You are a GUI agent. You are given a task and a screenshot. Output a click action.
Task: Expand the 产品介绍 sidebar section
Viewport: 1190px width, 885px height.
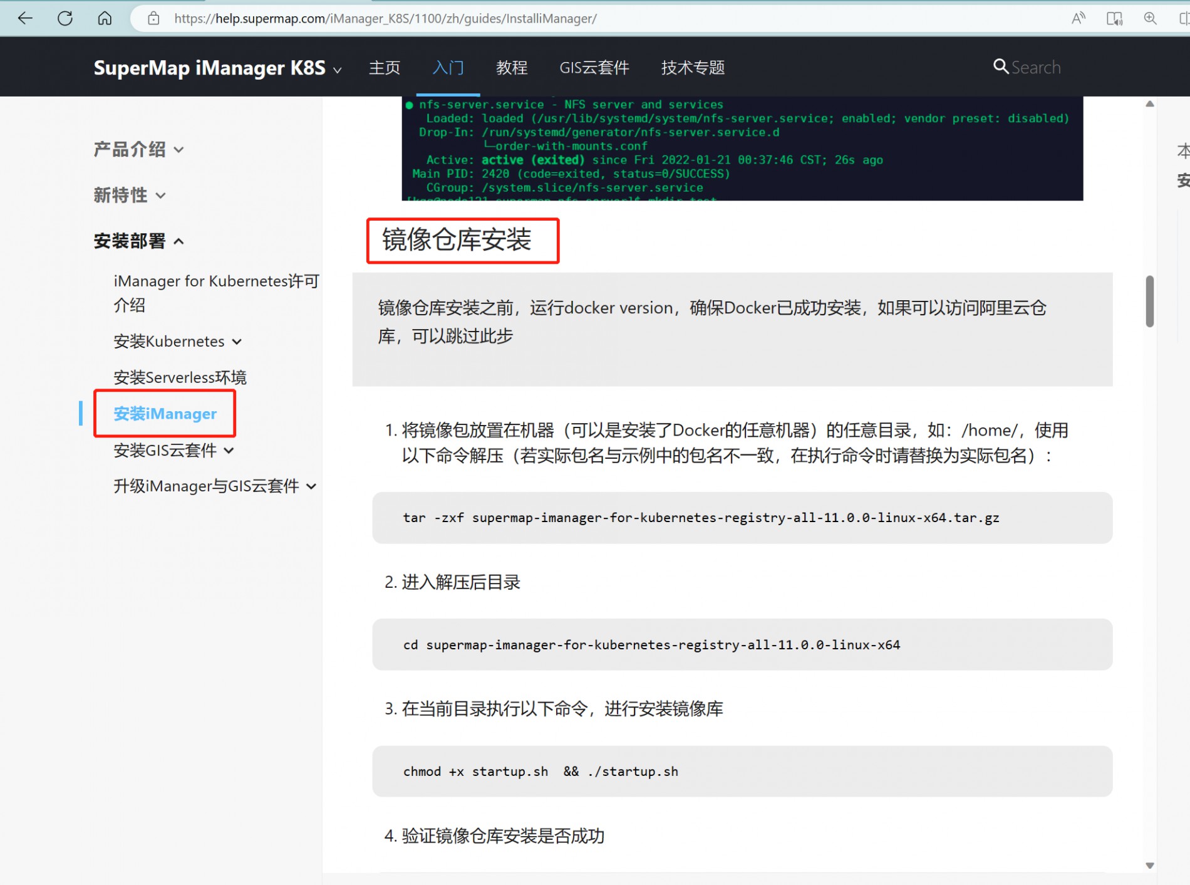click(138, 149)
